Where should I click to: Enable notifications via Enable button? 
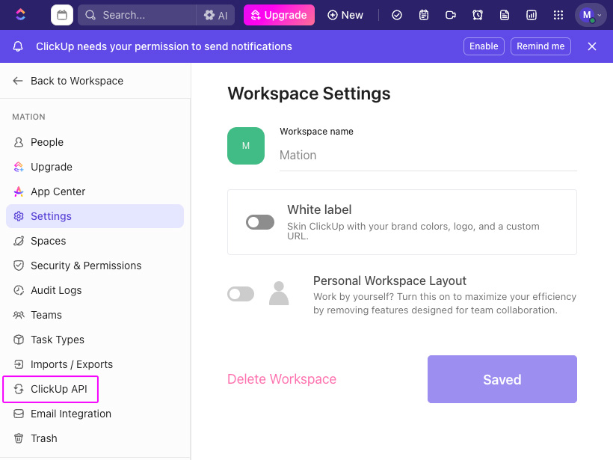pos(484,46)
